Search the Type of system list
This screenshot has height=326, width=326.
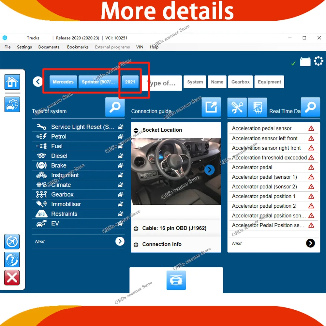click(x=115, y=107)
